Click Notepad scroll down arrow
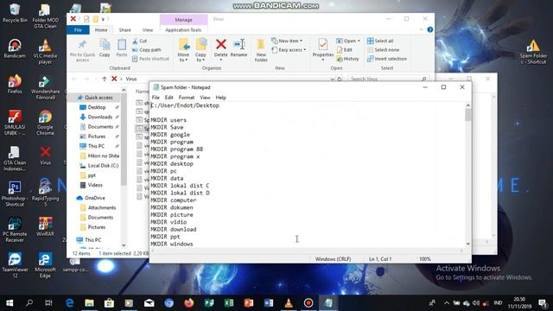The width and height of the screenshot is (553, 311). pyautogui.click(x=468, y=244)
